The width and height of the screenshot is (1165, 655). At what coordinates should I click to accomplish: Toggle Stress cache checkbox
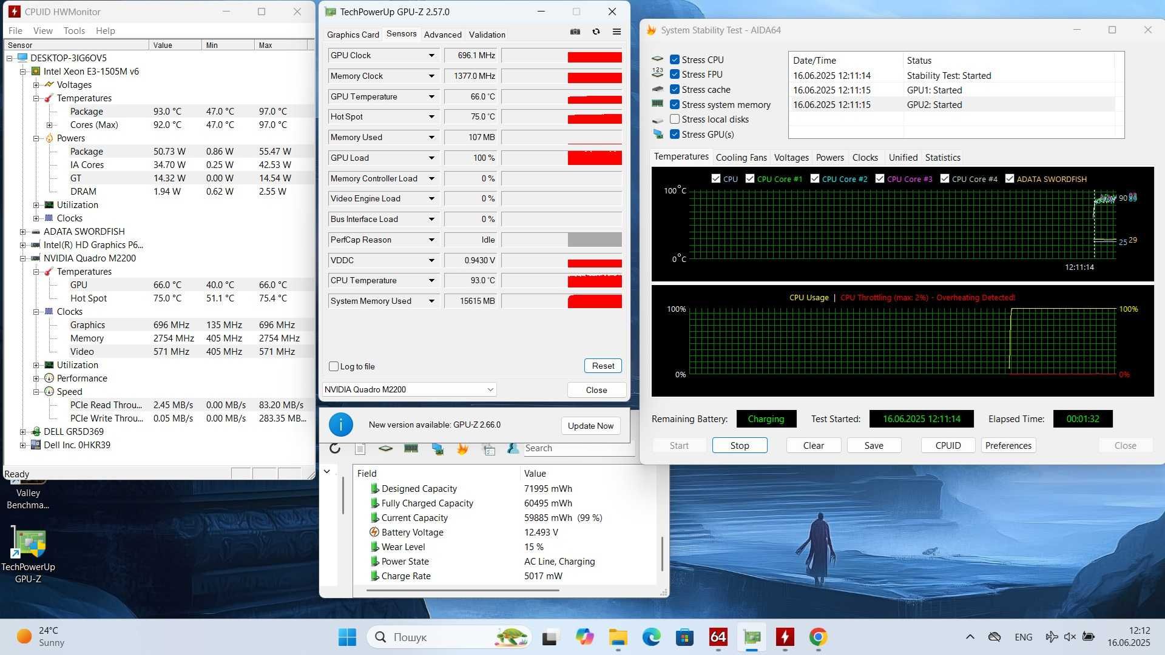click(674, 89)
